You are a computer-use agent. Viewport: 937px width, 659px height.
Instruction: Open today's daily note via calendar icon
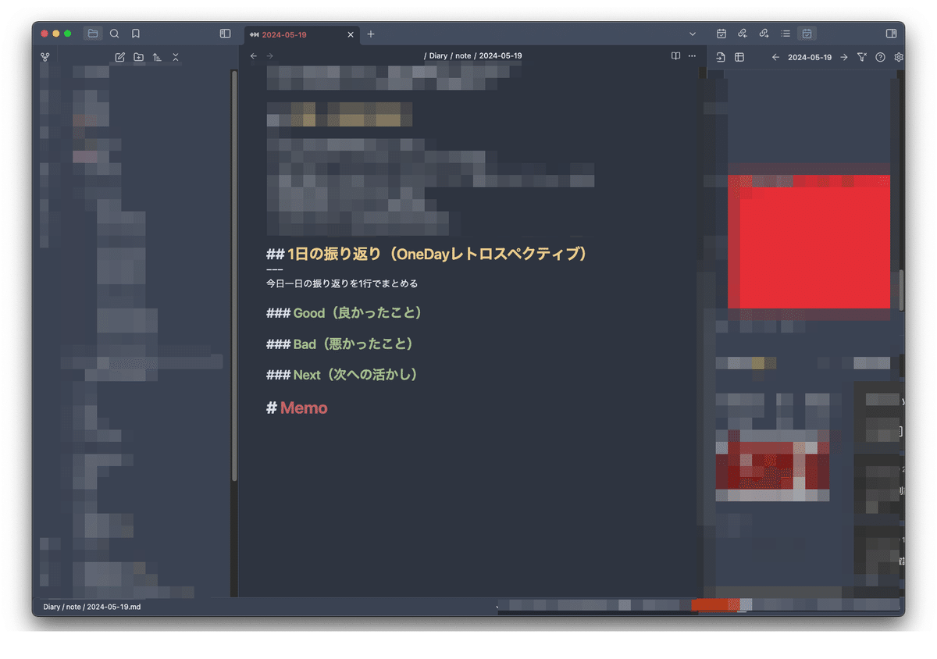tap(721, 33)
